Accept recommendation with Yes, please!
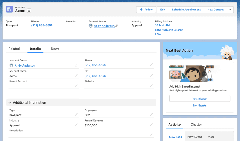 (200, 98)
